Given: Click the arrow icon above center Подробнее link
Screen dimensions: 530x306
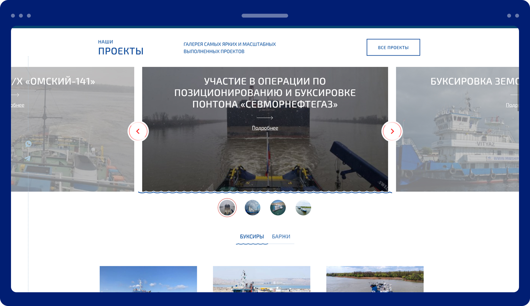Looking at the screenshot, I should tap(265, 118).
